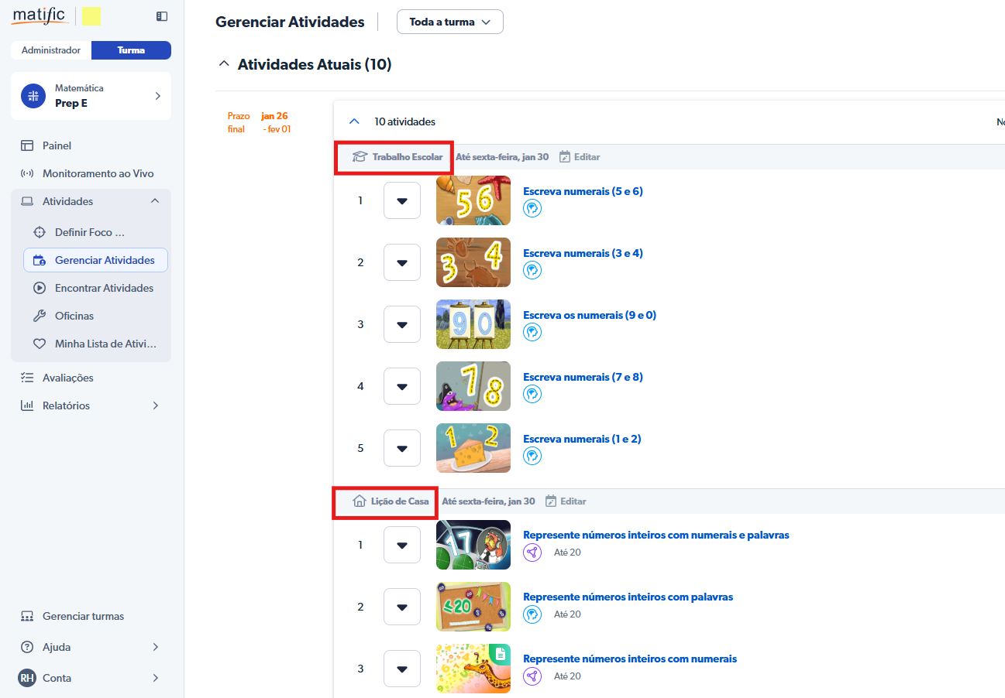This screenshot has width=1005, height=698.
Task: Collapse the 10 atividades group
Action: [x=355, y=121]
